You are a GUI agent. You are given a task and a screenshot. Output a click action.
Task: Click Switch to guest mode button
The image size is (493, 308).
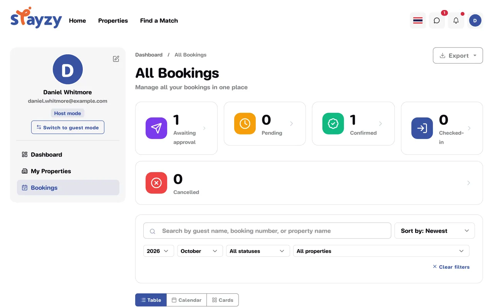coord(68,127)
